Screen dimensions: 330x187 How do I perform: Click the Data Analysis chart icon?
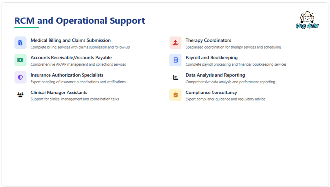point(176,78)
